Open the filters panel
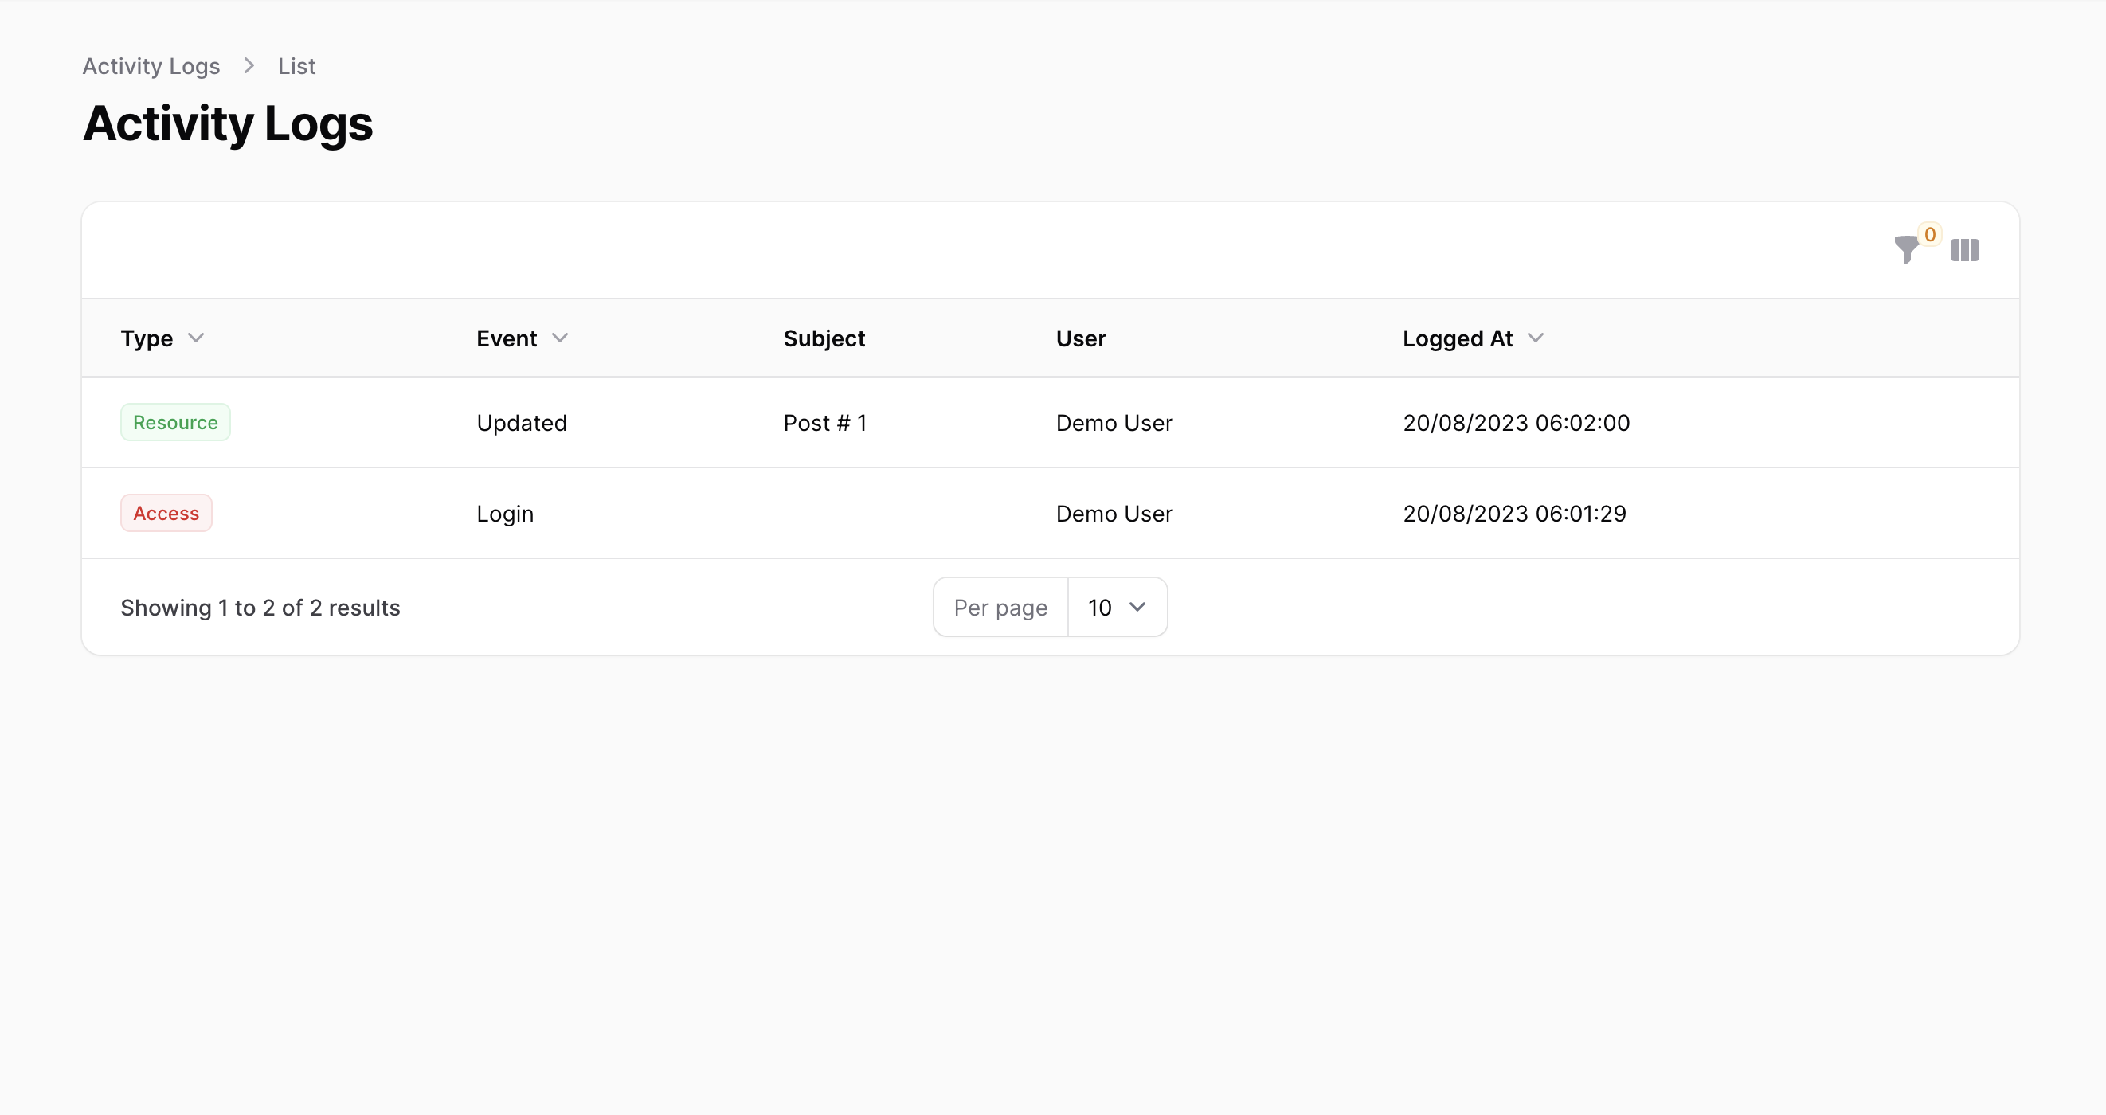 1908,251
